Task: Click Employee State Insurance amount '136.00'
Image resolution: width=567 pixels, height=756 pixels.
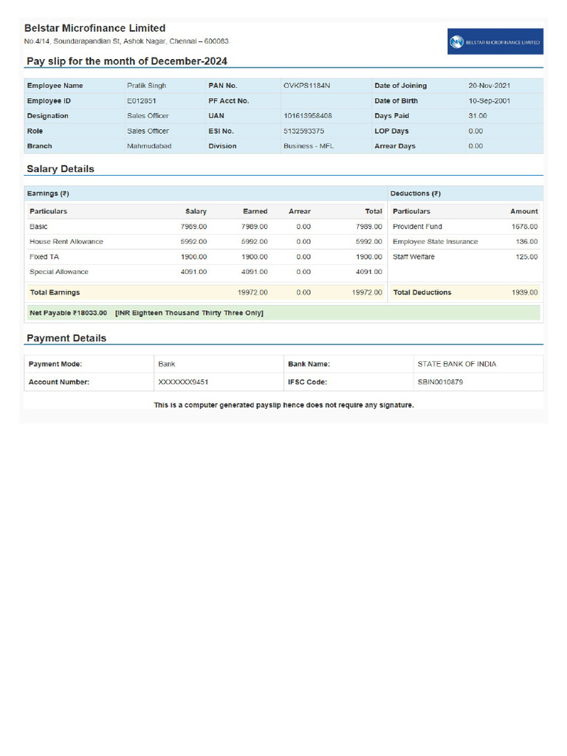Action: [x=526, y=241]
